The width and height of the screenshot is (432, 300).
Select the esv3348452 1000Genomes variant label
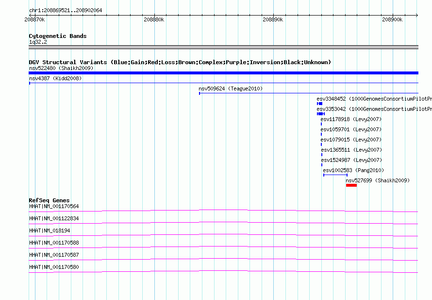(374, 99)
